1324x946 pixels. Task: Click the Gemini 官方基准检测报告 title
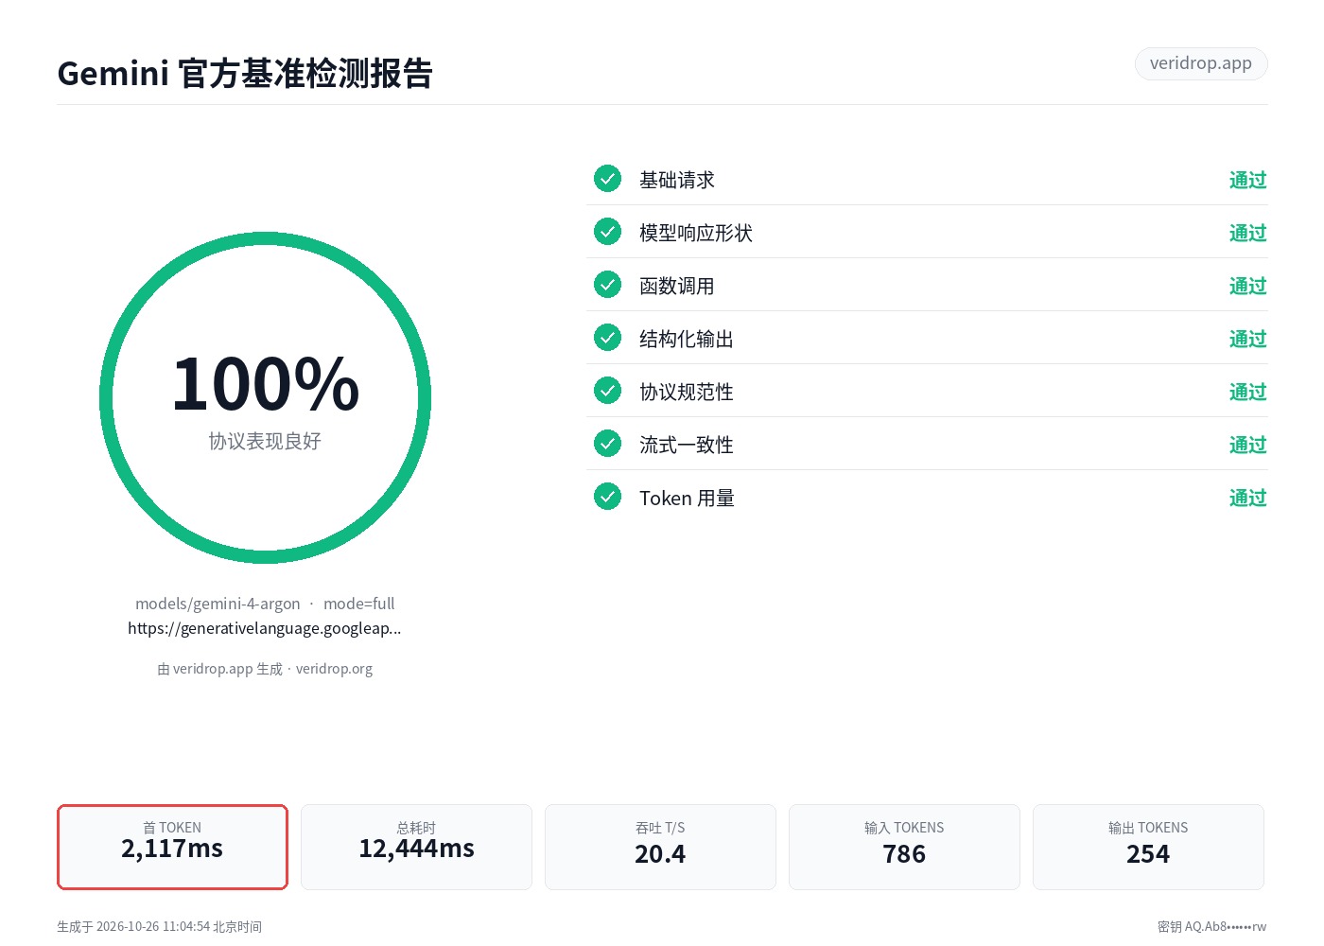245,73
